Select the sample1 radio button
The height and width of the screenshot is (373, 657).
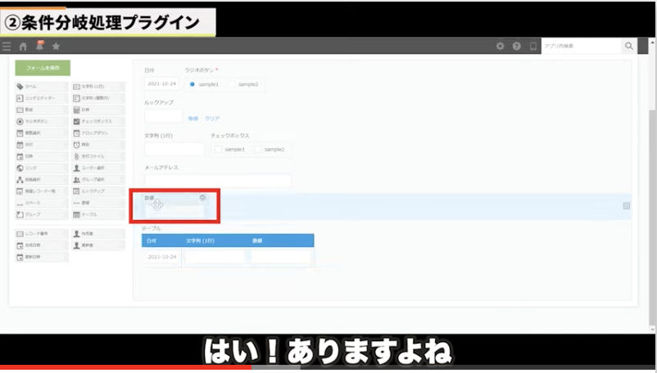(x=193, y=84)
